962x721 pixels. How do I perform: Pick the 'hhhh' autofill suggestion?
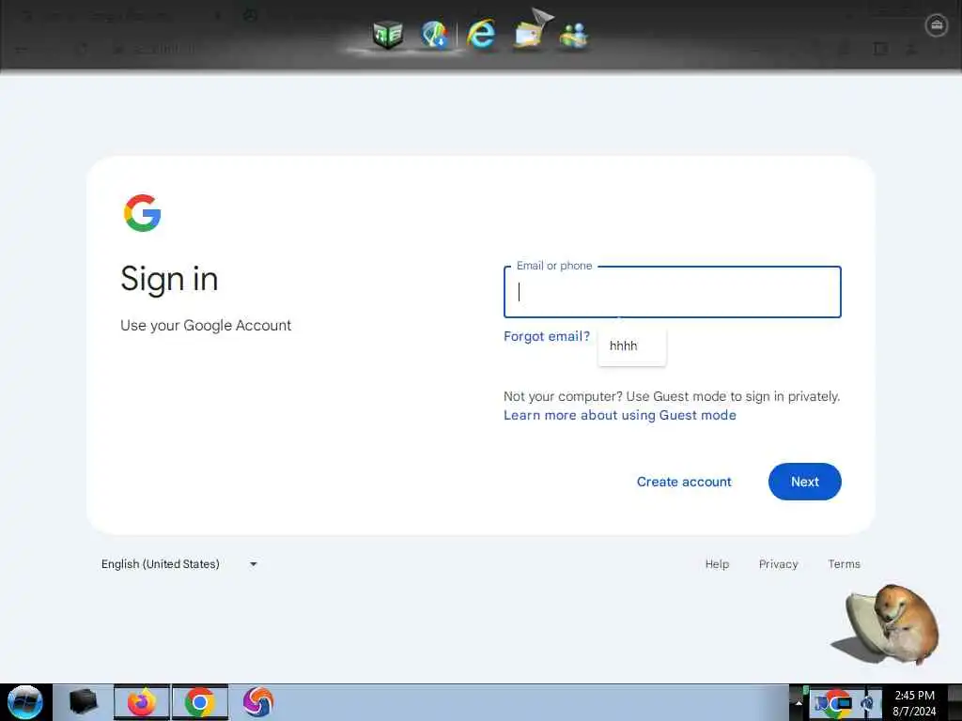(632, 345)
